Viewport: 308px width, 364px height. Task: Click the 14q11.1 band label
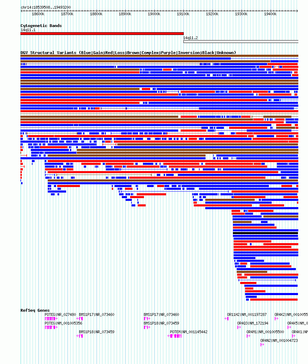point(28,30)
